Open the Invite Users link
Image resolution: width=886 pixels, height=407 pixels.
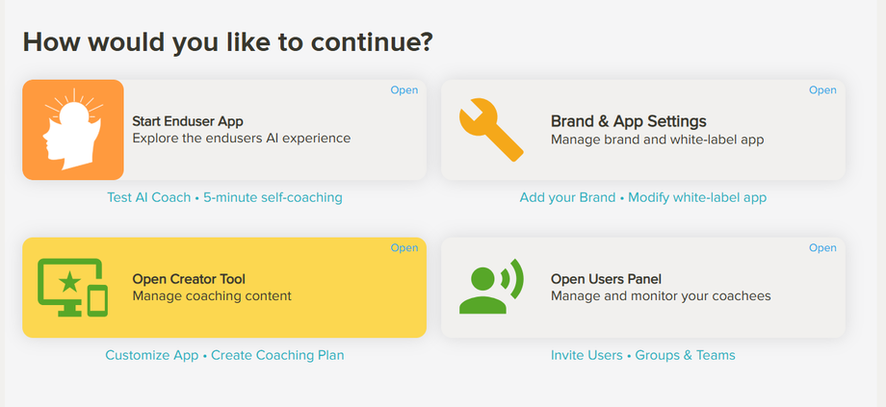point(586,355)
